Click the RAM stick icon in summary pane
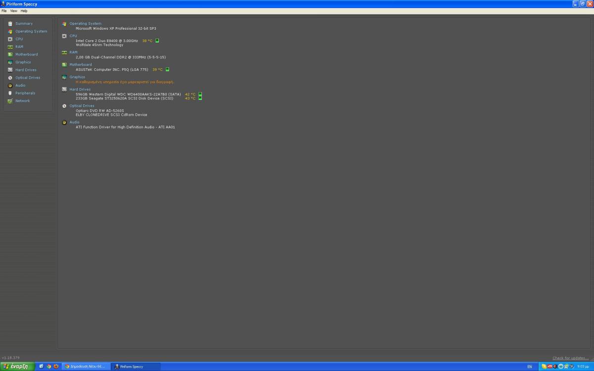 pyautogui.click(x=64, y=52)
